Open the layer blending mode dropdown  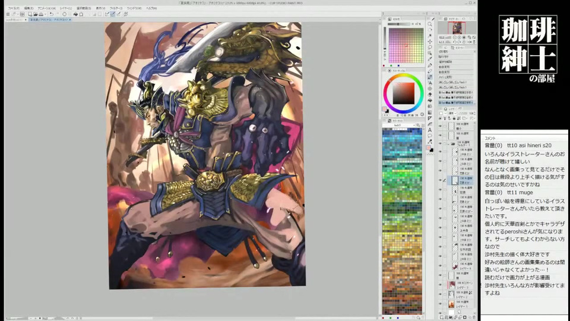(x=452, y=113)
